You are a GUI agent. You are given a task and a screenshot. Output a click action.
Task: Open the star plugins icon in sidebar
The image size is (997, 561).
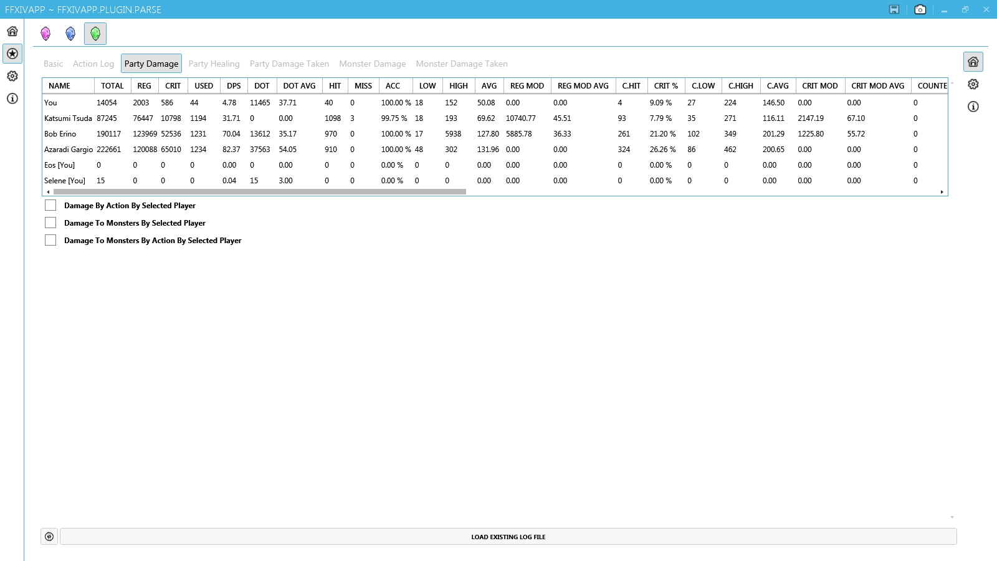coord(12,54)
